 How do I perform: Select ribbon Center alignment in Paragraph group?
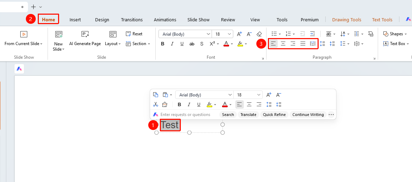pos(283,44)
